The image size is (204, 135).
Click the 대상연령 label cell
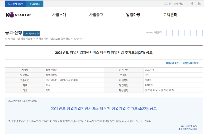click(x=124, y=90)
